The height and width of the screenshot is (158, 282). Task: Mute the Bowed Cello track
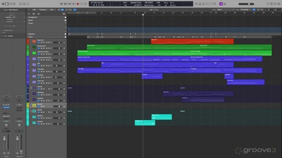(x=41, y=48)
